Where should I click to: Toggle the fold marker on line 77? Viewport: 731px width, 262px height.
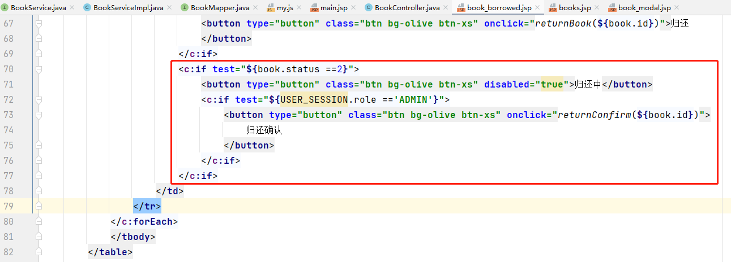[39, 176]
